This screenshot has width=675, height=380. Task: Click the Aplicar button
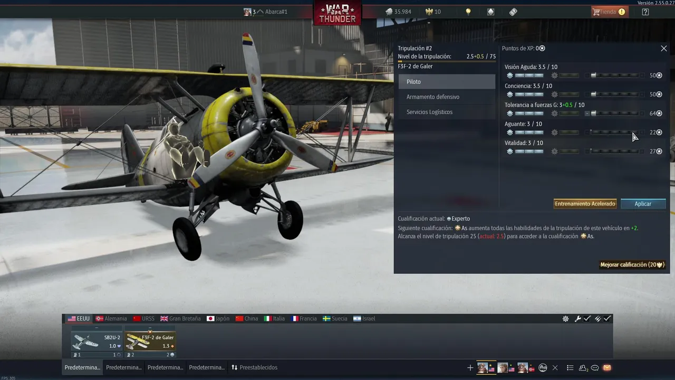tap(643, 204)
